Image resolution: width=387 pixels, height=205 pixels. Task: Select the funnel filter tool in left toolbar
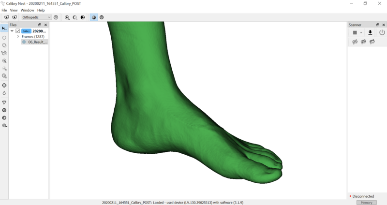4,102
